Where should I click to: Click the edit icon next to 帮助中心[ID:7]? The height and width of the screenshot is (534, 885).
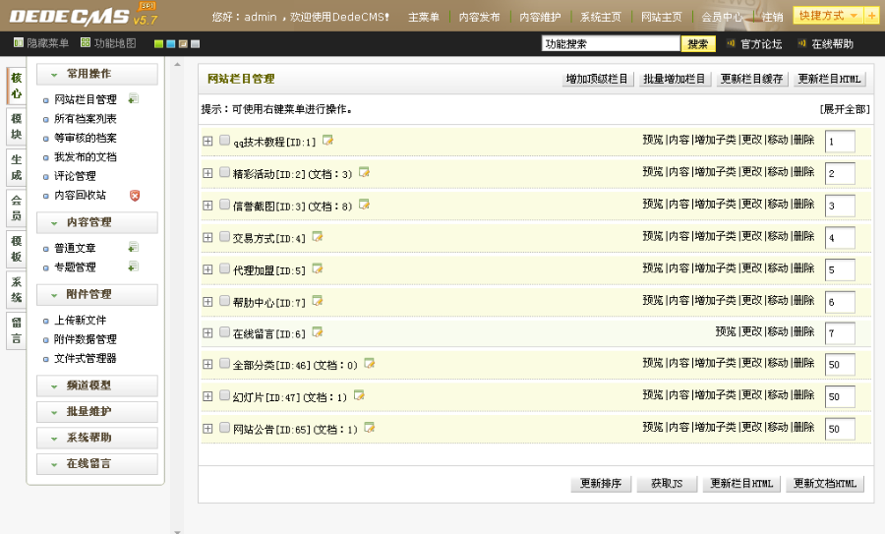[x=318, y=301]
